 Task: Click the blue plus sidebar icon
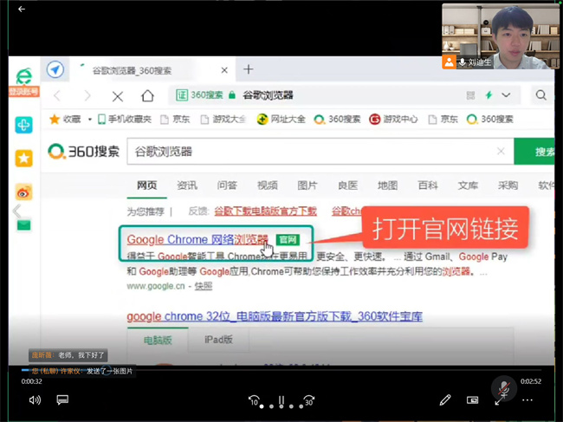point(23,125)
